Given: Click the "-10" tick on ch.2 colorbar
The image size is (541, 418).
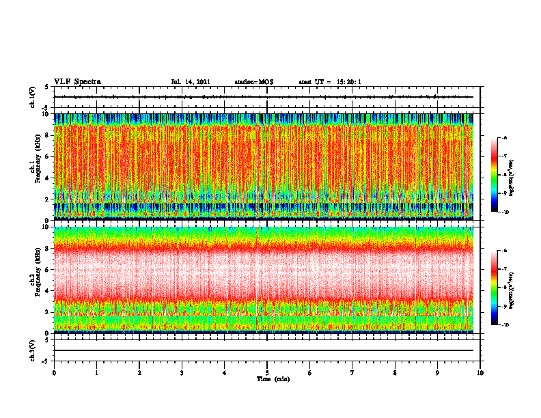Looking at the screenshot, I should pos(505,325).
